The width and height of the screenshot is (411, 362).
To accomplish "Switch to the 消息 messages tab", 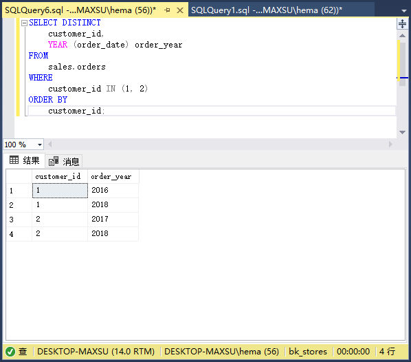I will (x=64, y=161).
